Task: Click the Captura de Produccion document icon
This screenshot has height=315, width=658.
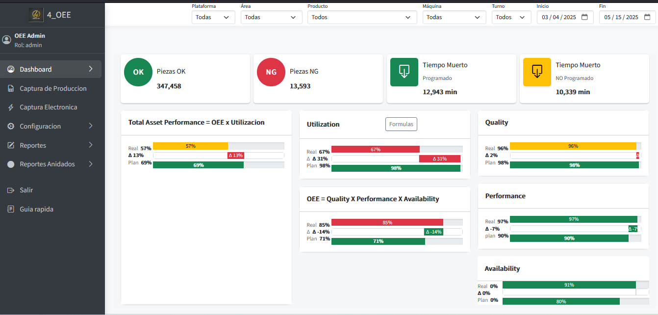Action: point(11,88)
